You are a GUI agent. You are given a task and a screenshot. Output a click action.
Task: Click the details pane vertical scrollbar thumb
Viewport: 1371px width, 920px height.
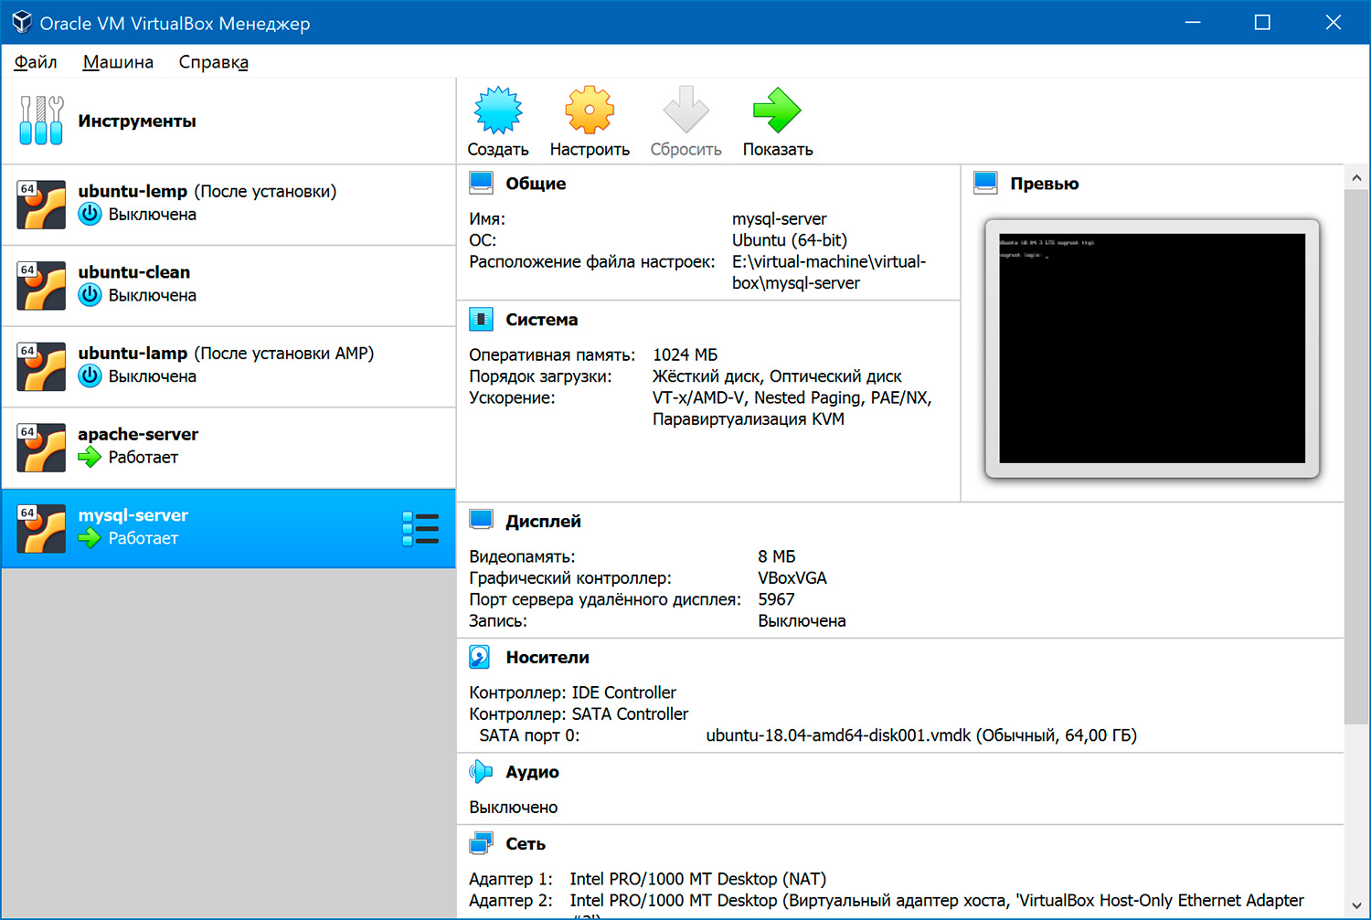click(1356, 457)
